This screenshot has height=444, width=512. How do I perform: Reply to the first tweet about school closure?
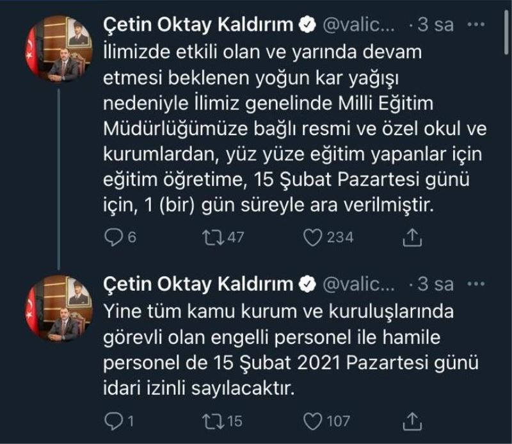[113, 238]
